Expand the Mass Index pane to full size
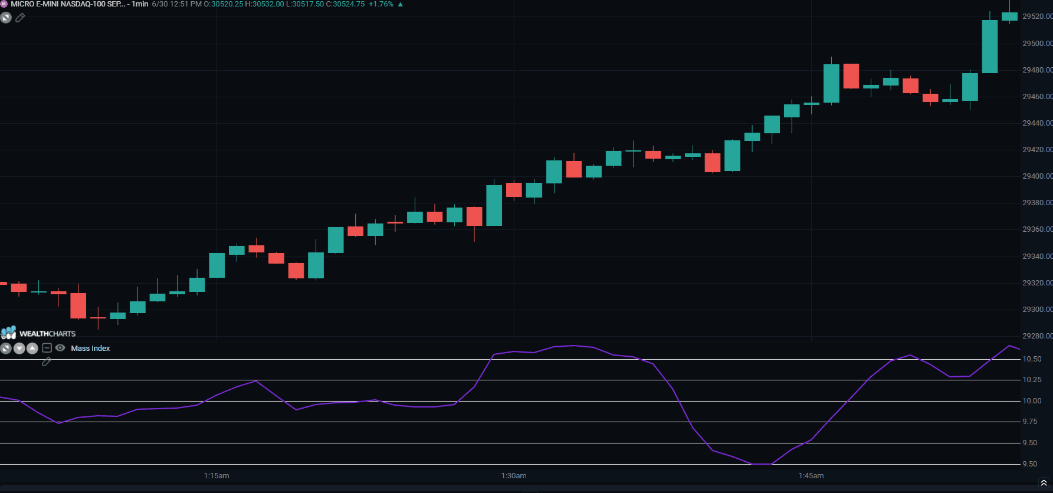This screenshot has width=1053, height=493. point(6,349)
